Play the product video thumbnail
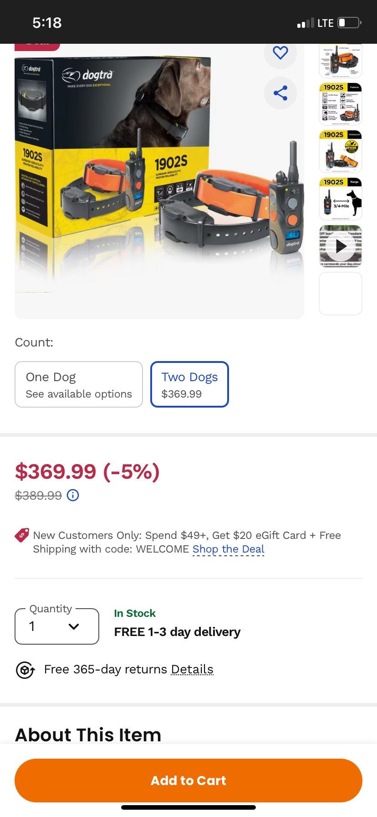The height and width of the screenshot is (817, 377). pos(341,246)
